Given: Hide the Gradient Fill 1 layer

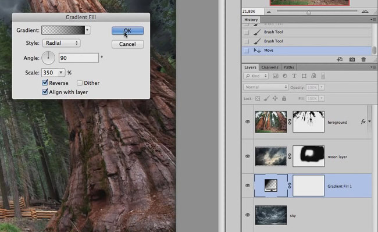Looking at the screenshot, I should (248, 185).
